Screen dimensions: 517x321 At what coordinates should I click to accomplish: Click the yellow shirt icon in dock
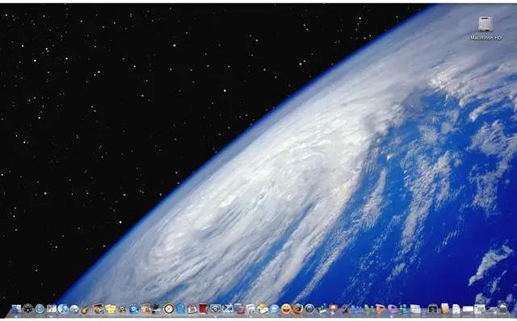point(111,309)
